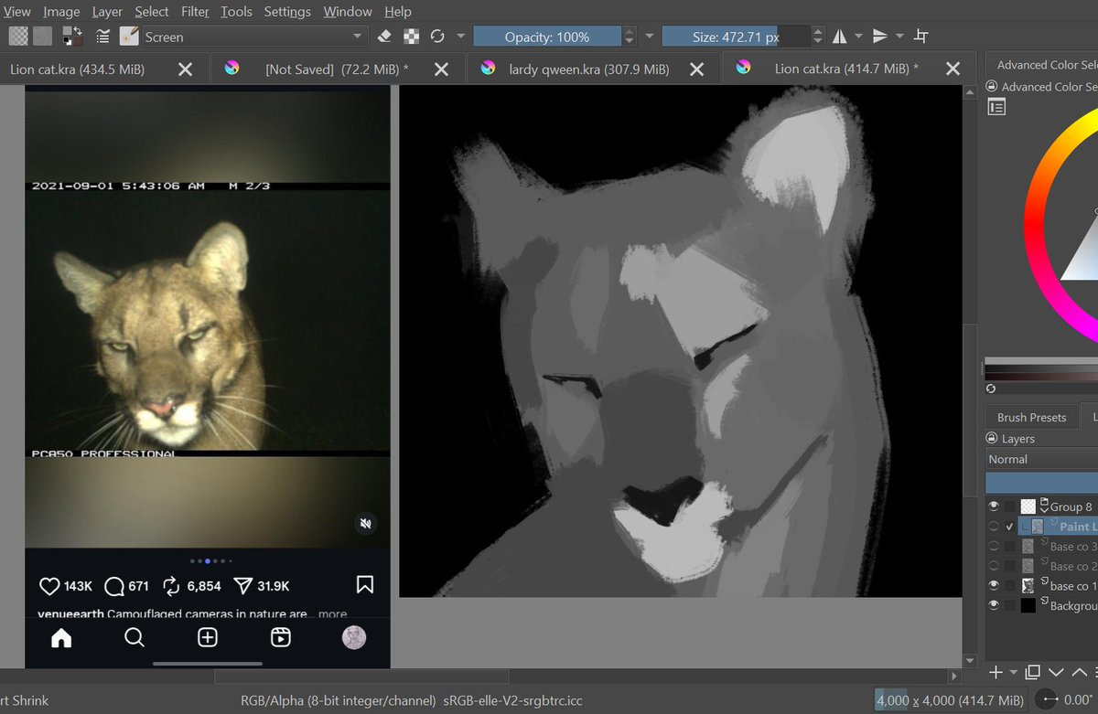Click the Size spin arrows
The height and width of the screenshot is (714, 1098).
pos(818,37)
